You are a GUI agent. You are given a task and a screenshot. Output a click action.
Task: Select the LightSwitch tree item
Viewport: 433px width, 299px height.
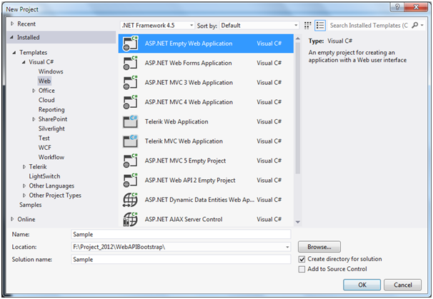click(x=44, y=176)
